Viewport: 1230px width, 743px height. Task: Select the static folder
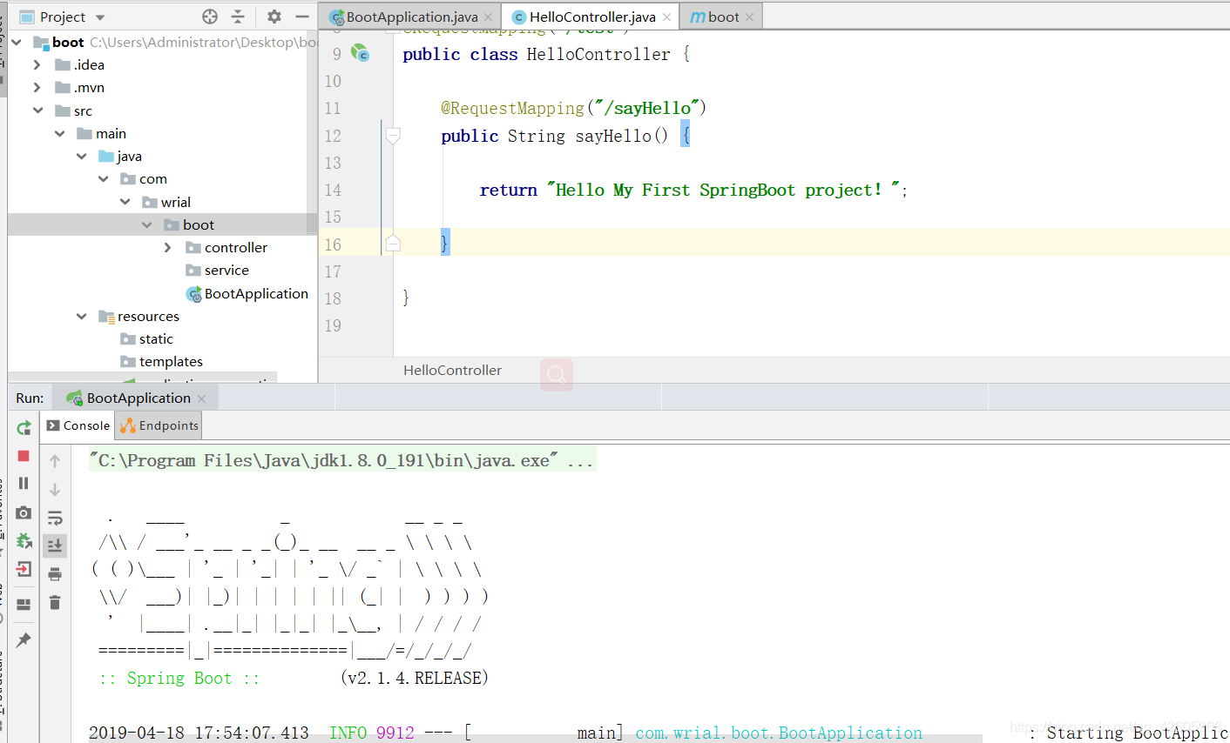146,338
